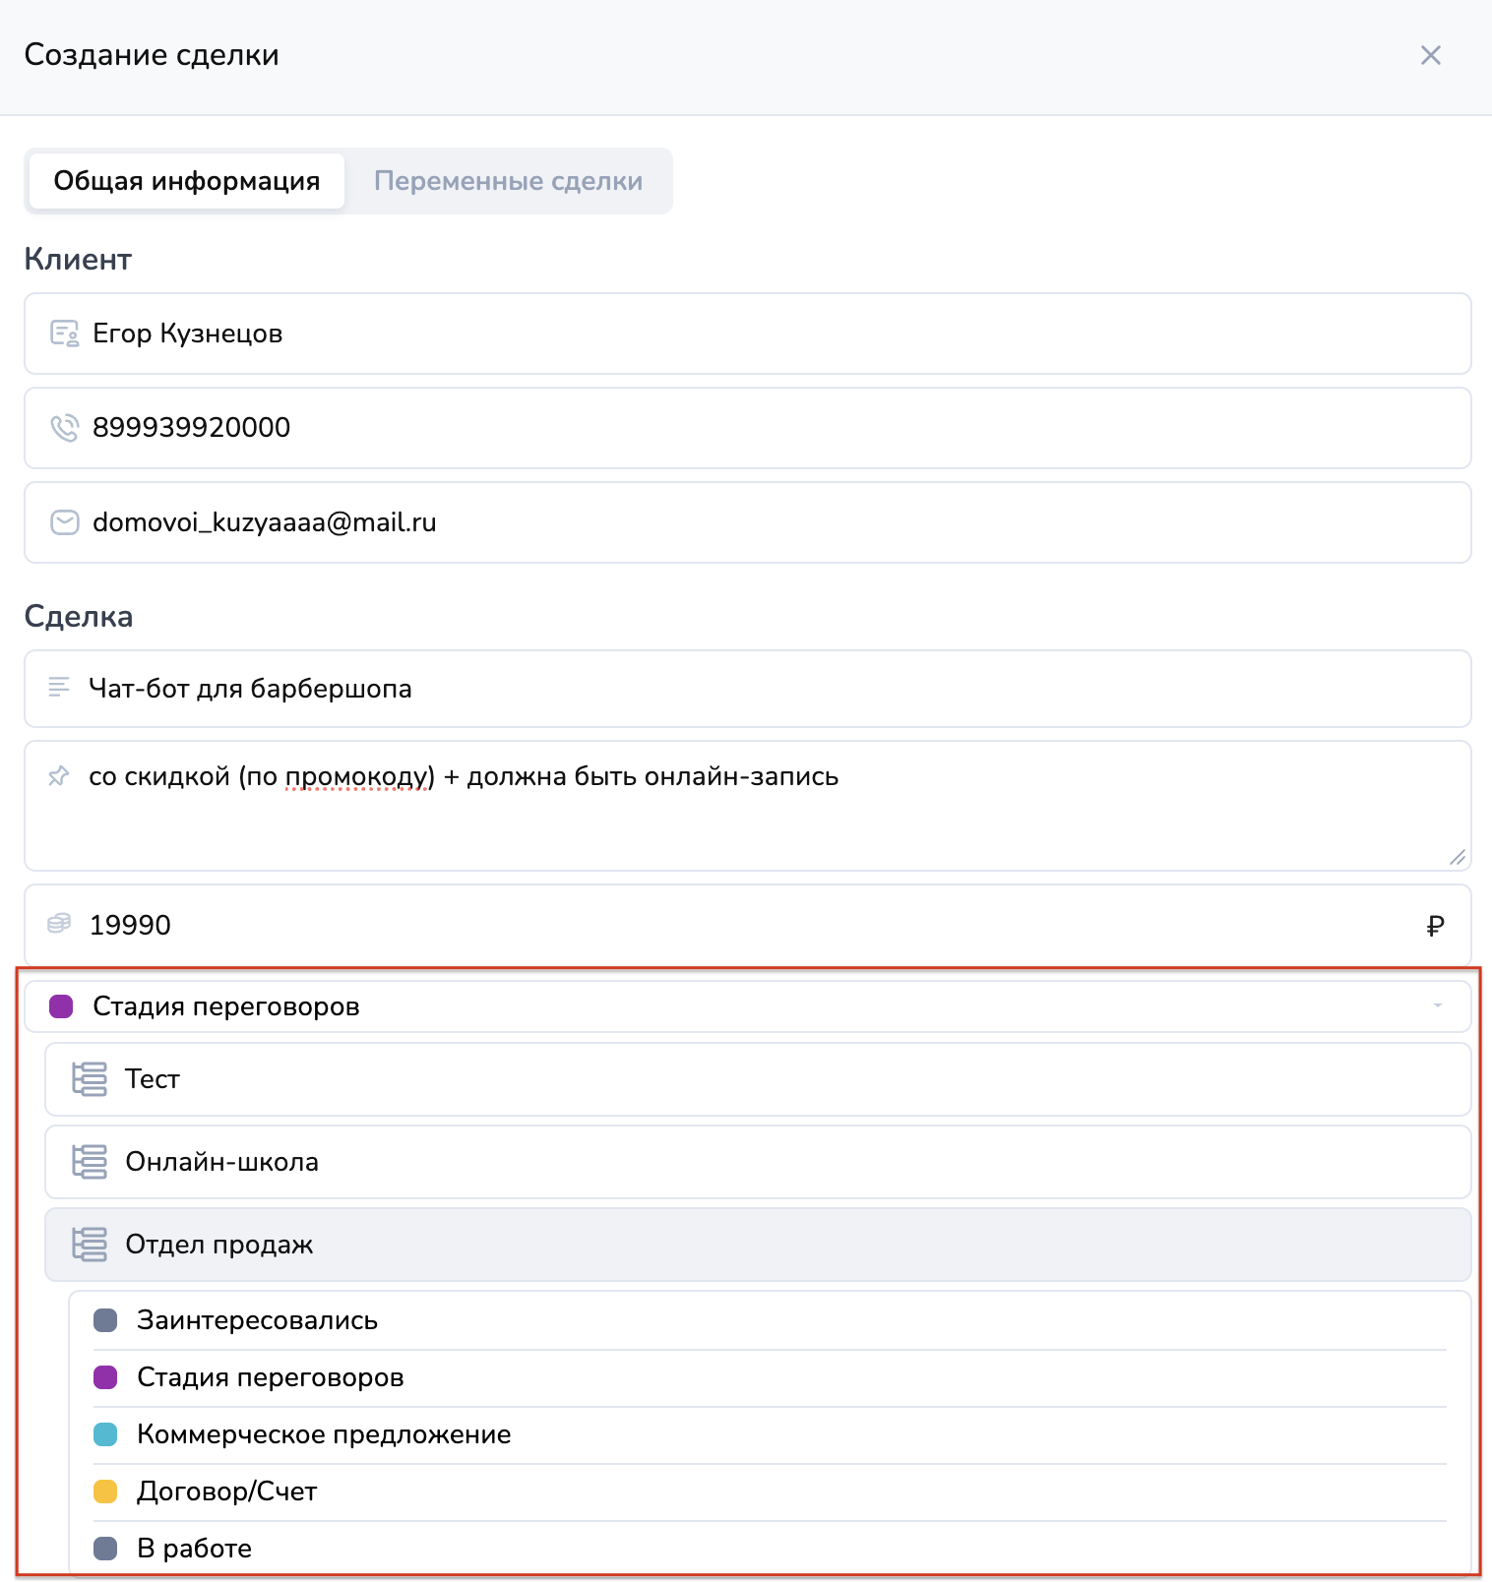1492x1582 pixels.
Task: Click the pin icon in comment field
Action: tap(59, 776)
